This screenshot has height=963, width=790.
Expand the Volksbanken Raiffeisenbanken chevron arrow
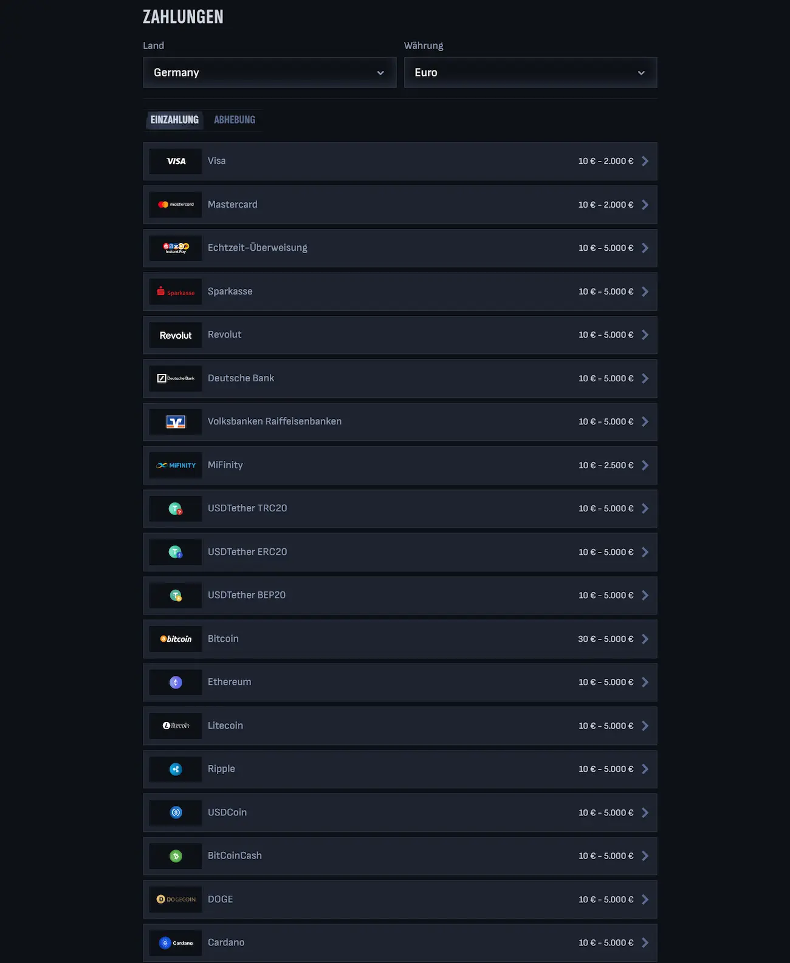tap(645, 421)
